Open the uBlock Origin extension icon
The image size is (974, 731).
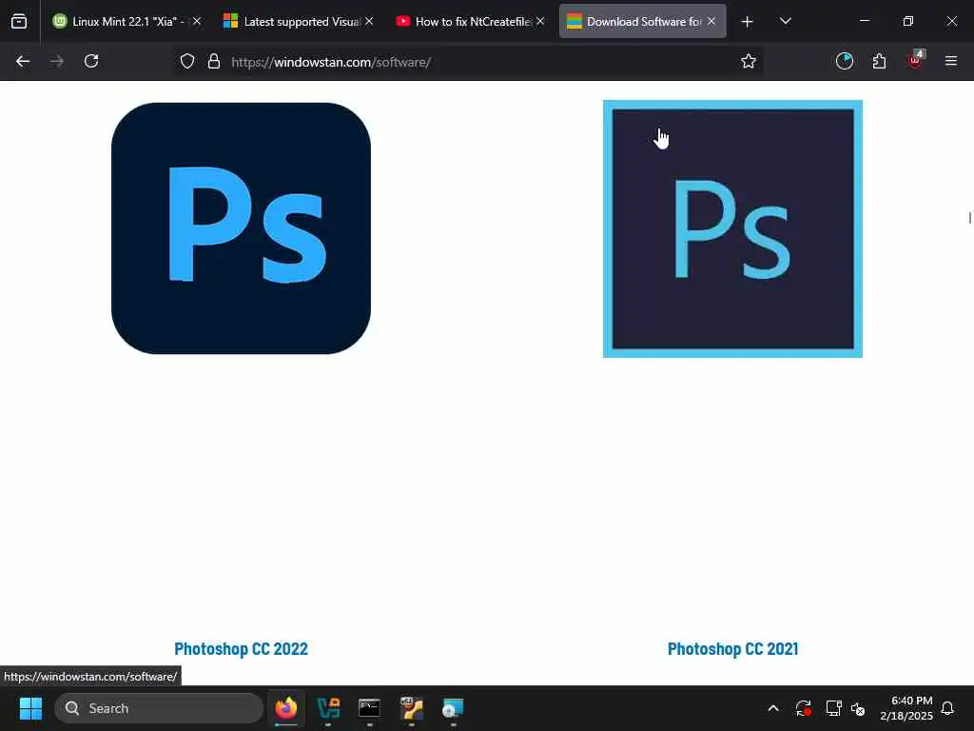pyautogui.click(x=915, y=60)
